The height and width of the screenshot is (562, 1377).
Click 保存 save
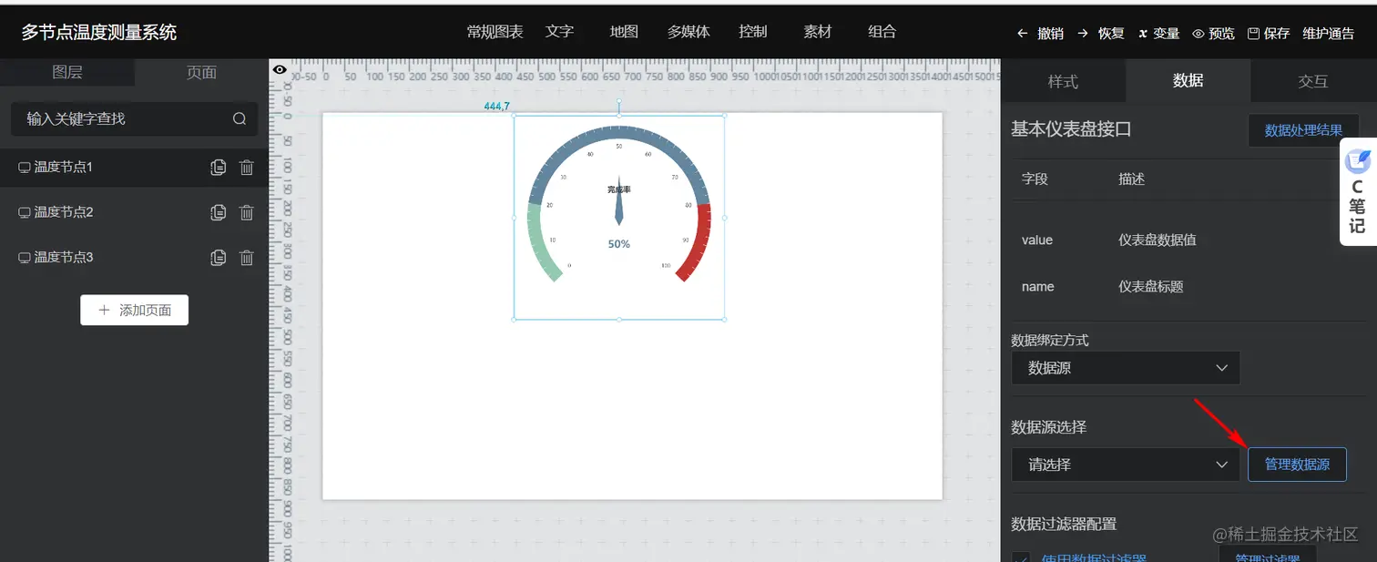[1269, 33]
